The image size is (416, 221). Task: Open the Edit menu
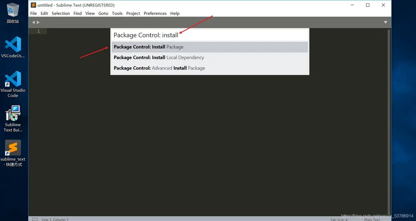tap(44, 13)
